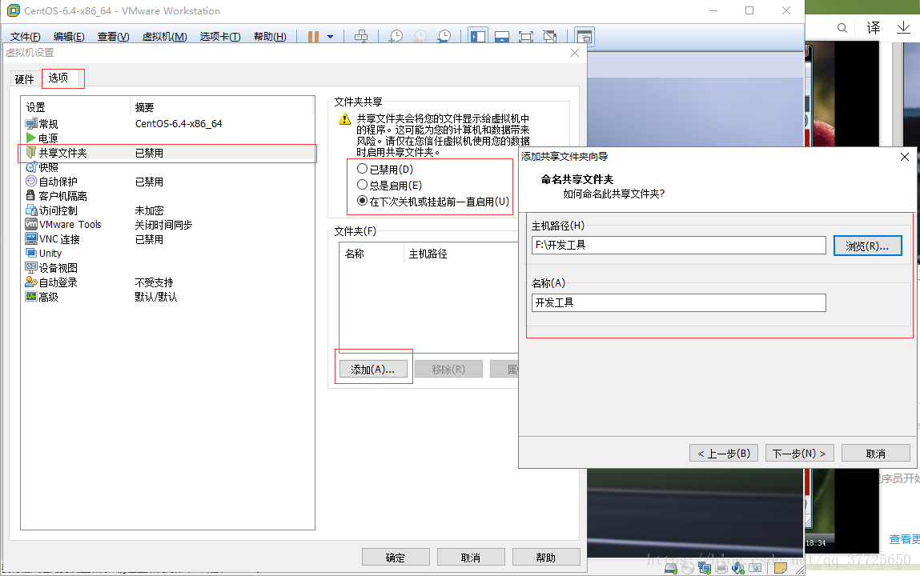Screen dimensions: 920x576
Task: Click the Unity mode toolbar icon
Action: (550, 37)
